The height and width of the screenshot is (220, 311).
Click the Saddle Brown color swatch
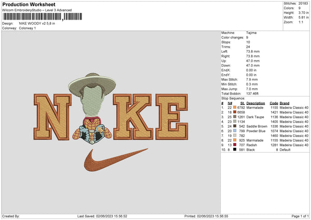click(235, 126)
